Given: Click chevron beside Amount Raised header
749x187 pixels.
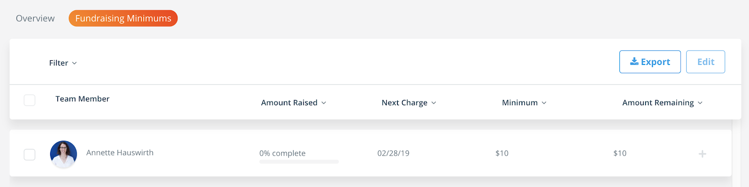Looking at the screenshot, I should pos(323,103).
